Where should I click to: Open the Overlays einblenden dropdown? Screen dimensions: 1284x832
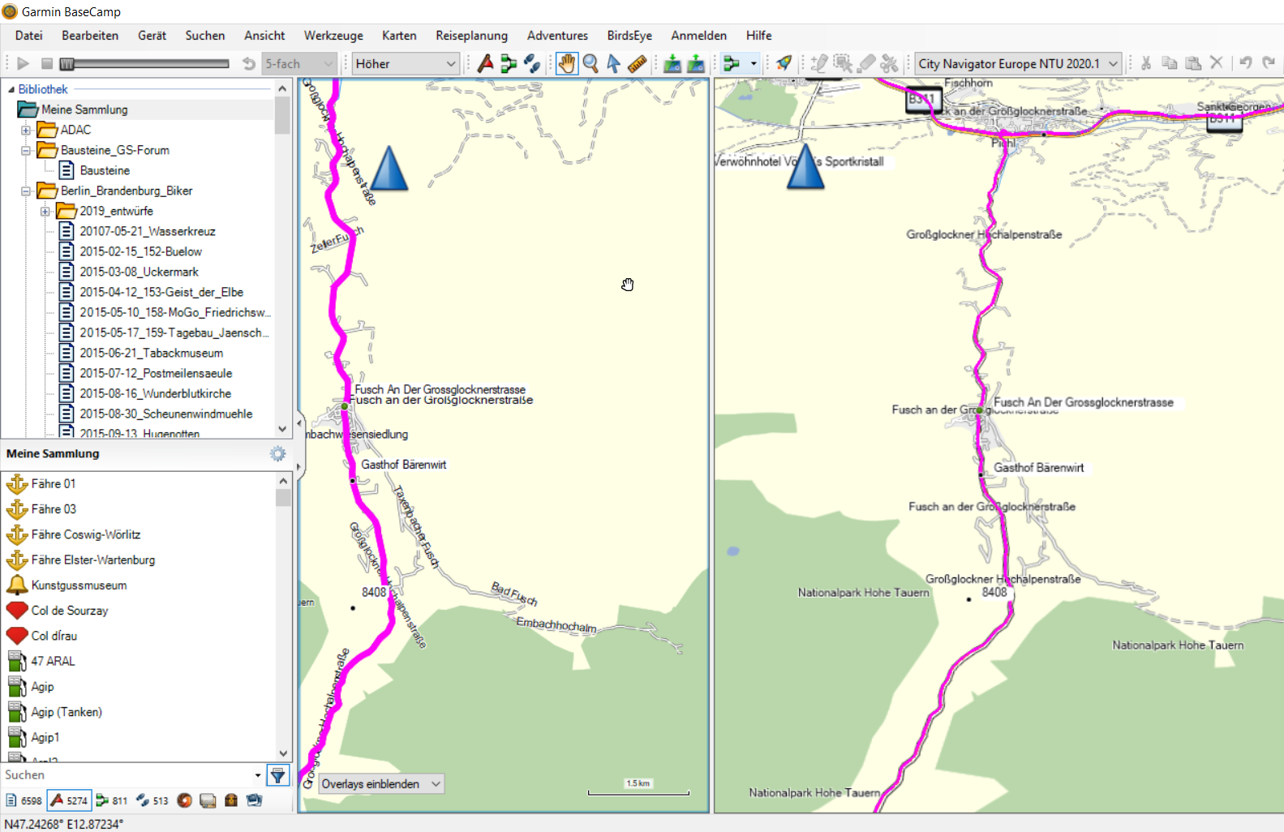tap(380, 784)
